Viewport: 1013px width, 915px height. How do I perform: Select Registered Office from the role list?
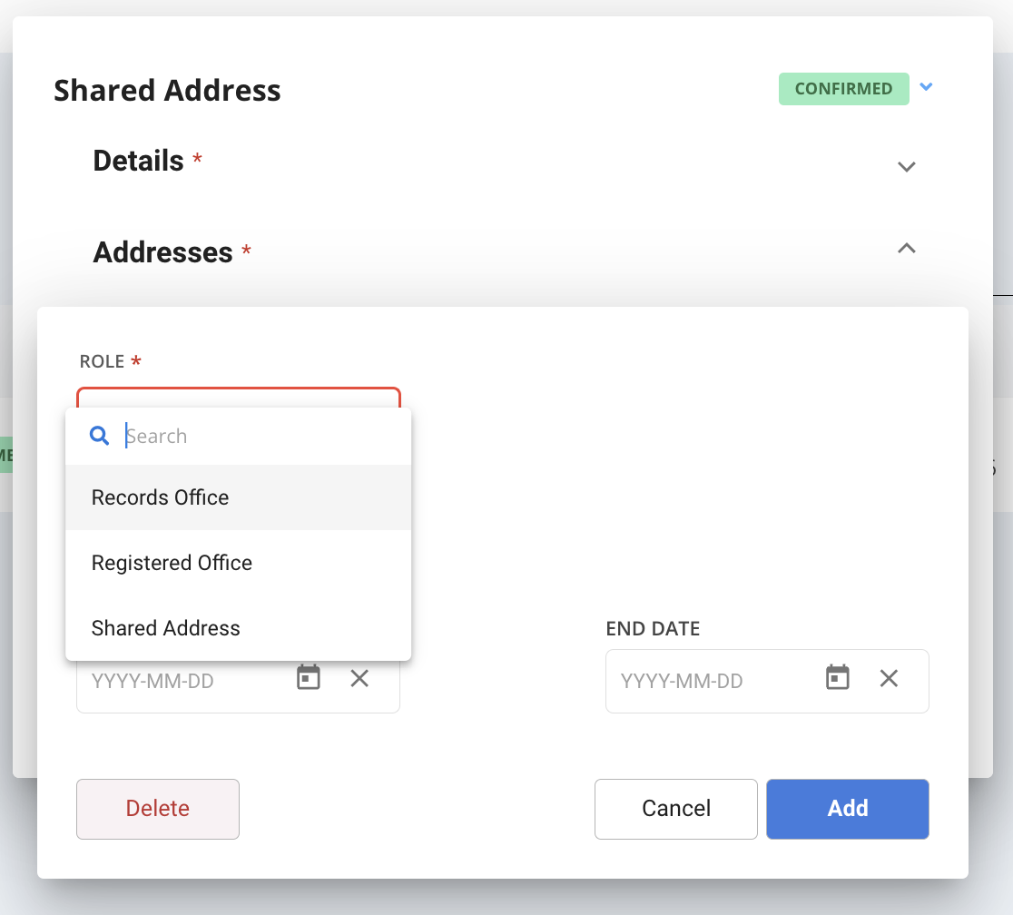[x=172, y=563]
